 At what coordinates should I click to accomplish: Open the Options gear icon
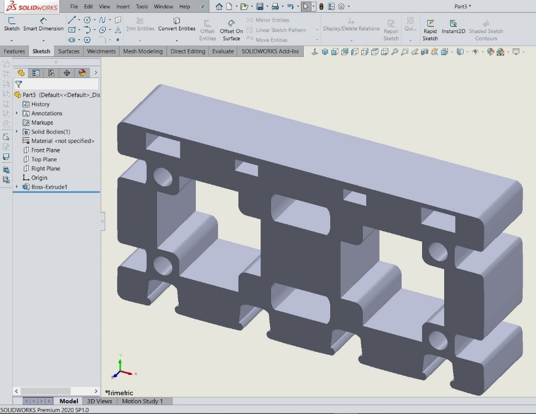341,6
